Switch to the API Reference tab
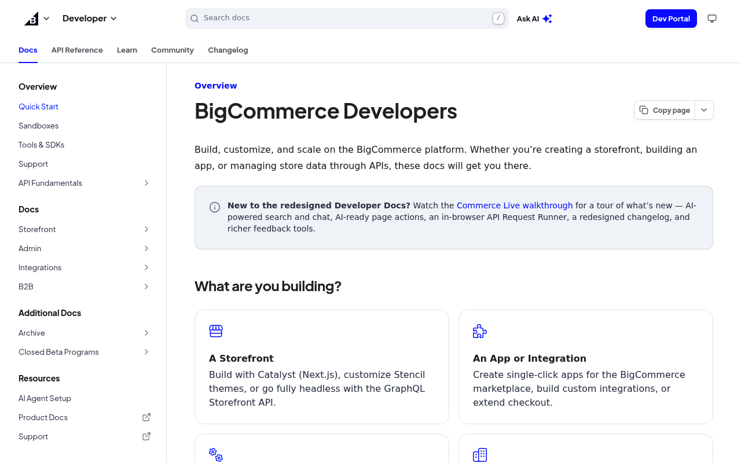Screen dimensions: 741x463 pyautogui.click(x=77, y=50)
